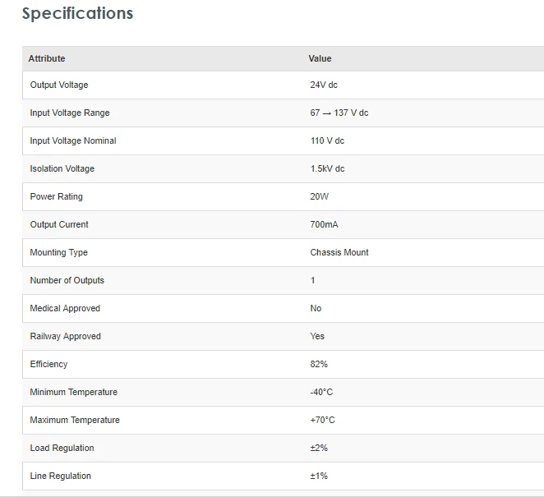Click the Yes value for Railway Approved
544x497 pixels.
point(317,336)
